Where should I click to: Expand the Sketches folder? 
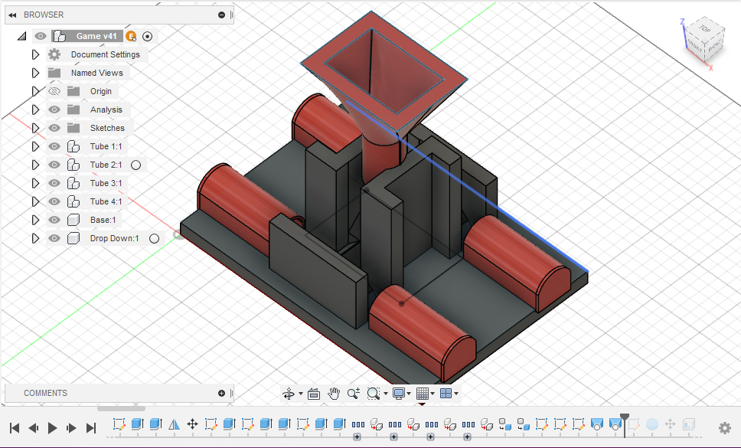35,128
